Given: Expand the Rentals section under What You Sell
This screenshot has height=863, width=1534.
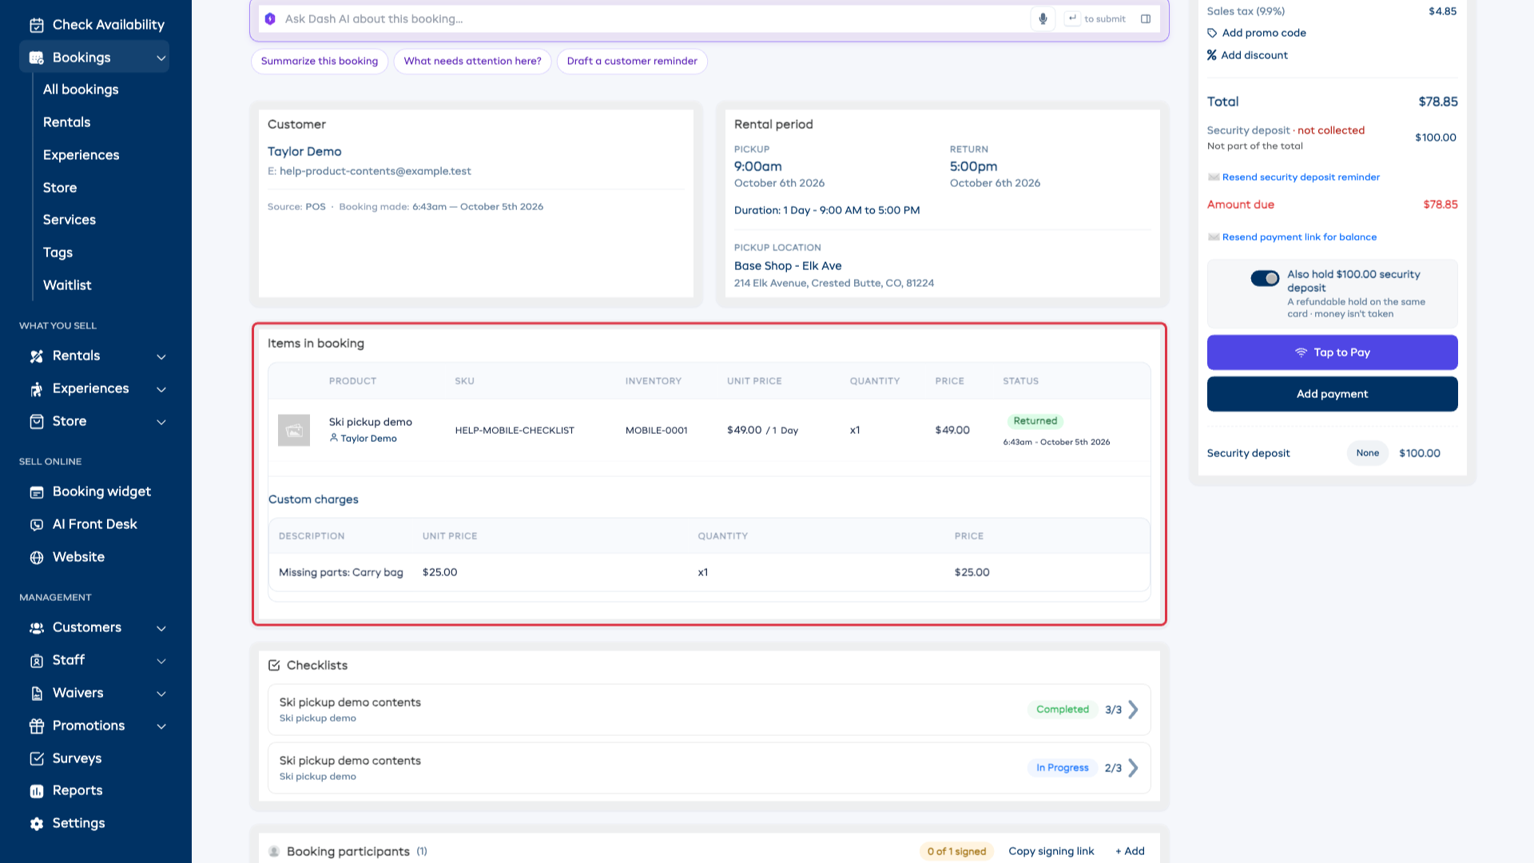Looking at the screenshot, I should (x=161, y=356).
